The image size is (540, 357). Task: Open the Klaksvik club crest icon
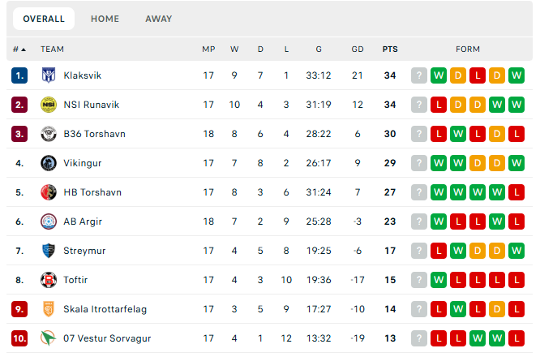tap(49, 75)
